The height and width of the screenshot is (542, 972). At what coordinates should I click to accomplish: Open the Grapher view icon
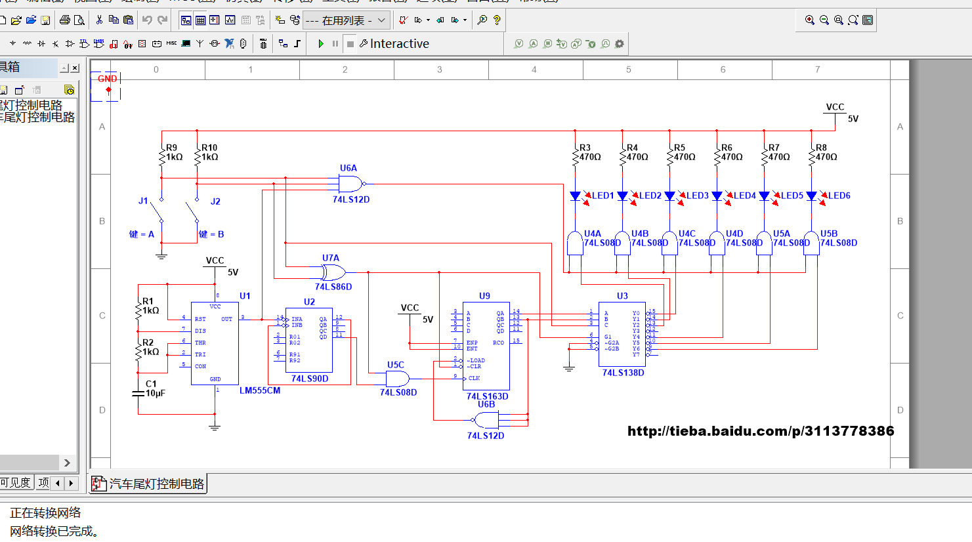[x=230, y=20]
